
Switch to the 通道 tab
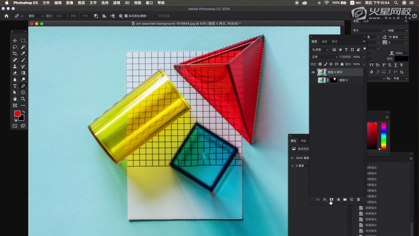point(324,41)
